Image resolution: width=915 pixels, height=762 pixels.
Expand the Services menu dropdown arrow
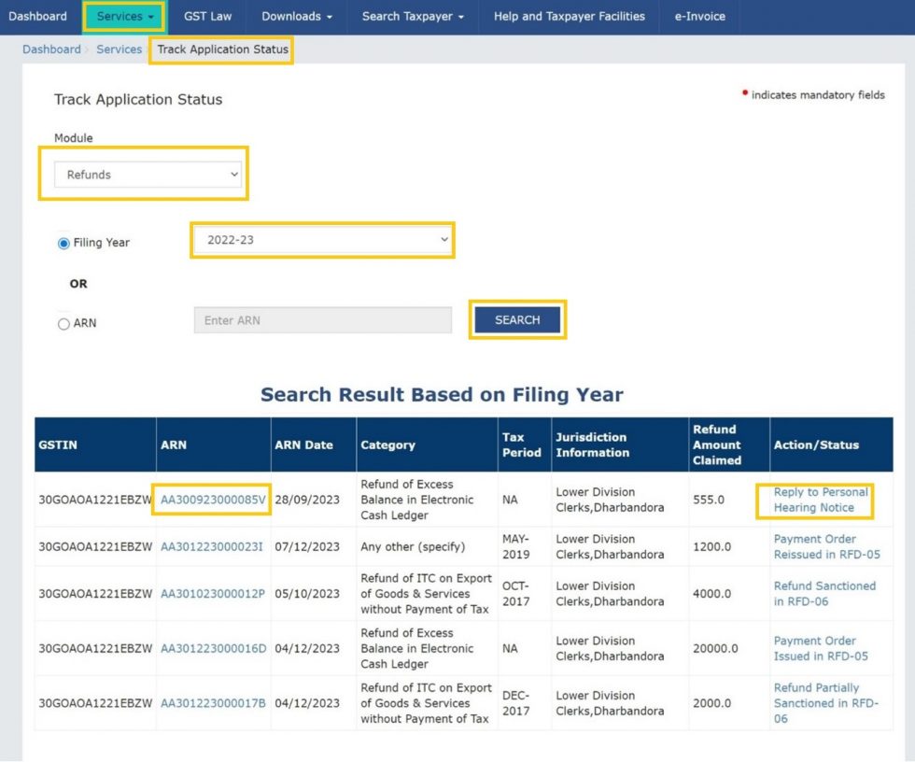[149, 16]
